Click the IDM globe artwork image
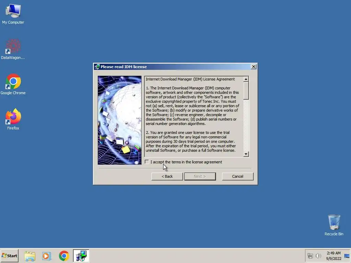This screenshot has height=263, width=351. pyautogui.click(x=120, y=120)
